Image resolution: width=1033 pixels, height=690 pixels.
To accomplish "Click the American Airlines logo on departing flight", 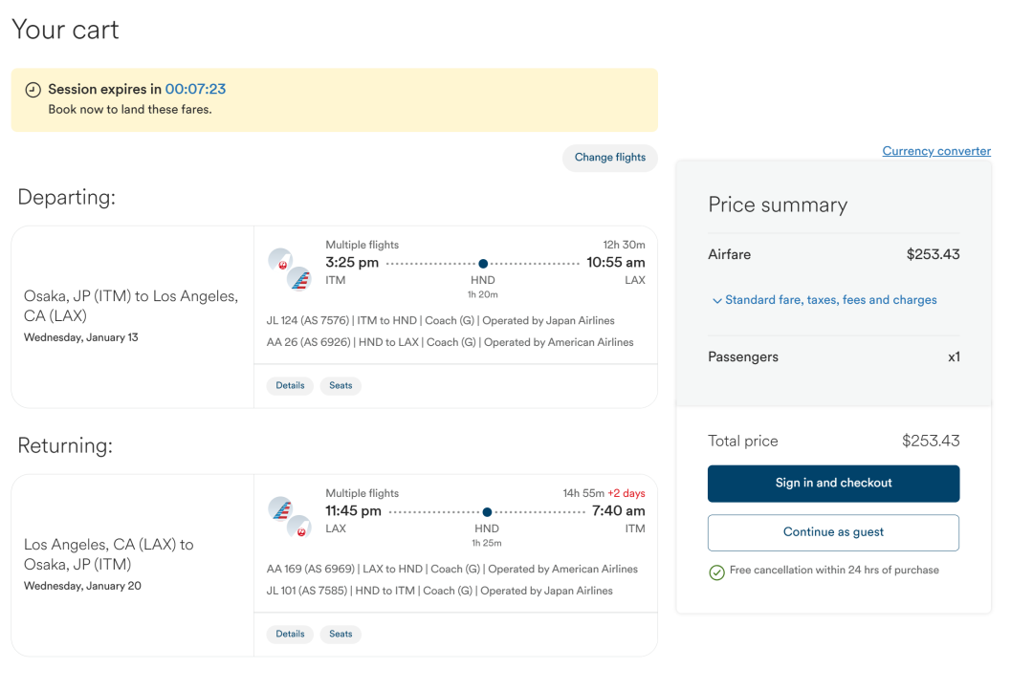I will point(299,279).
